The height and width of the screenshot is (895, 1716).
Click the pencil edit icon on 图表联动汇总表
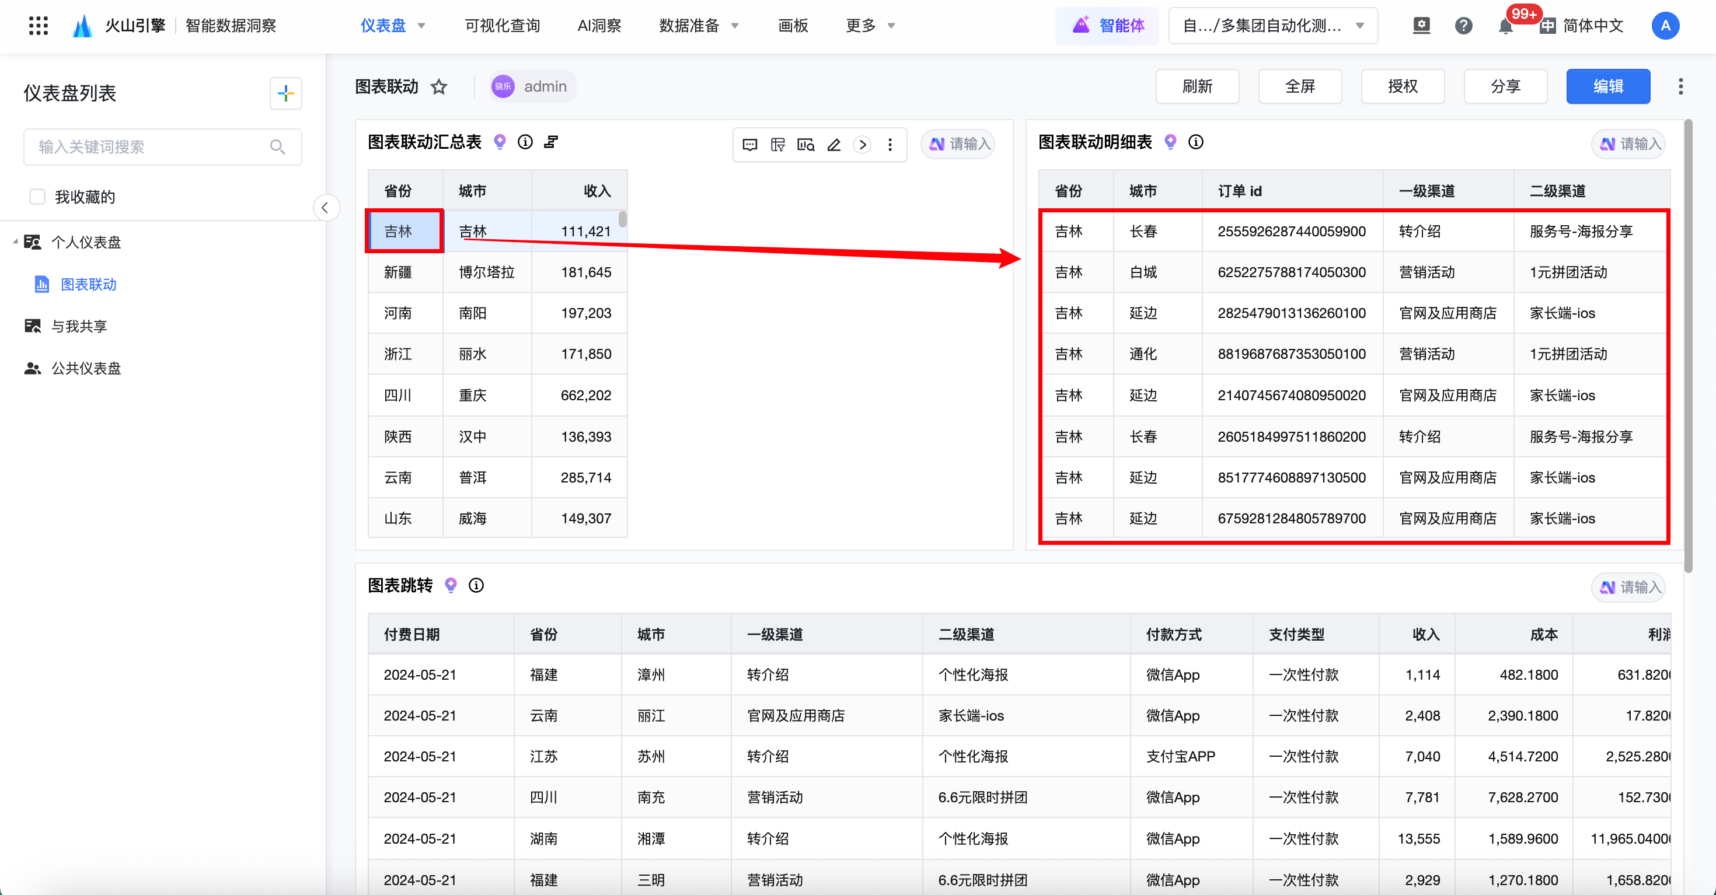point(834,145)
